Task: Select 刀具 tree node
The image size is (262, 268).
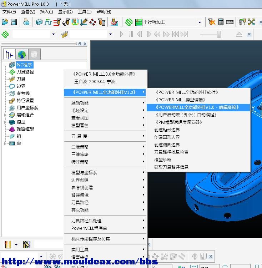Action: (x=21, y=79)
